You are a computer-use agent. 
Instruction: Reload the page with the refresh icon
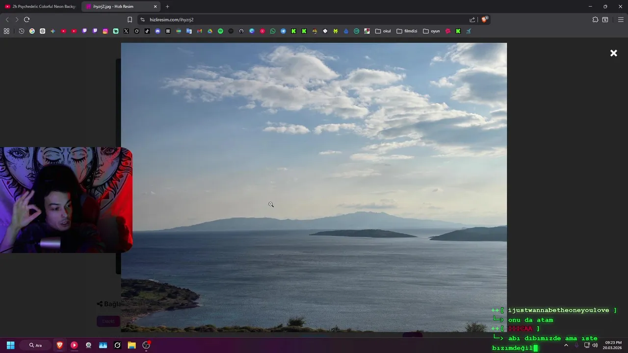pos(26,20)
